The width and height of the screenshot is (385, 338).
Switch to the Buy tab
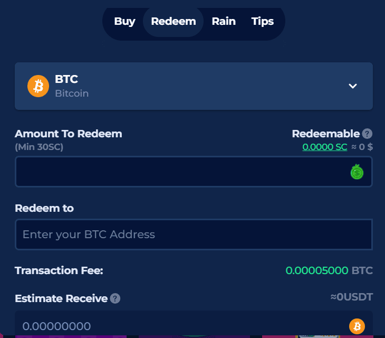point(124,21)
